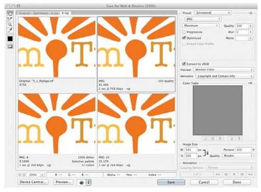Click the Quality 100 input field
The image size is (261, 192).
tap(242, 26)
